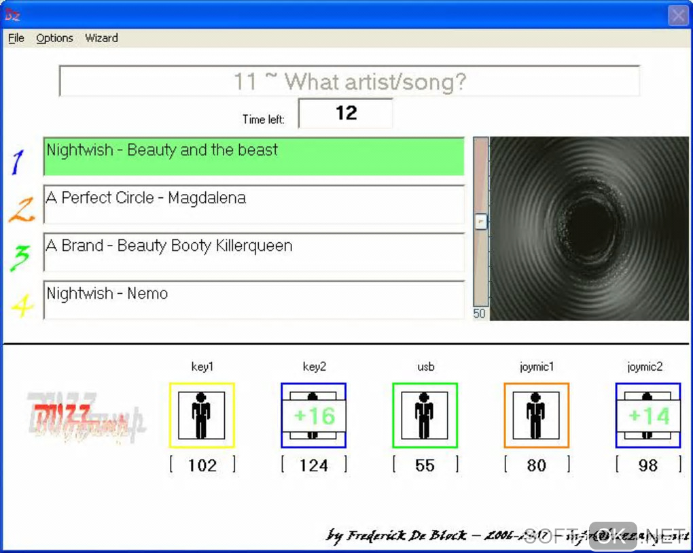Select the joymic2 player icon showing +14

coord(648,416)
